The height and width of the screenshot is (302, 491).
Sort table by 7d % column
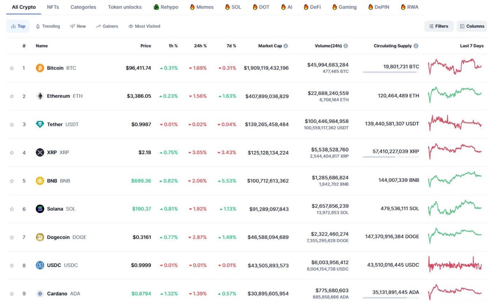231,46
